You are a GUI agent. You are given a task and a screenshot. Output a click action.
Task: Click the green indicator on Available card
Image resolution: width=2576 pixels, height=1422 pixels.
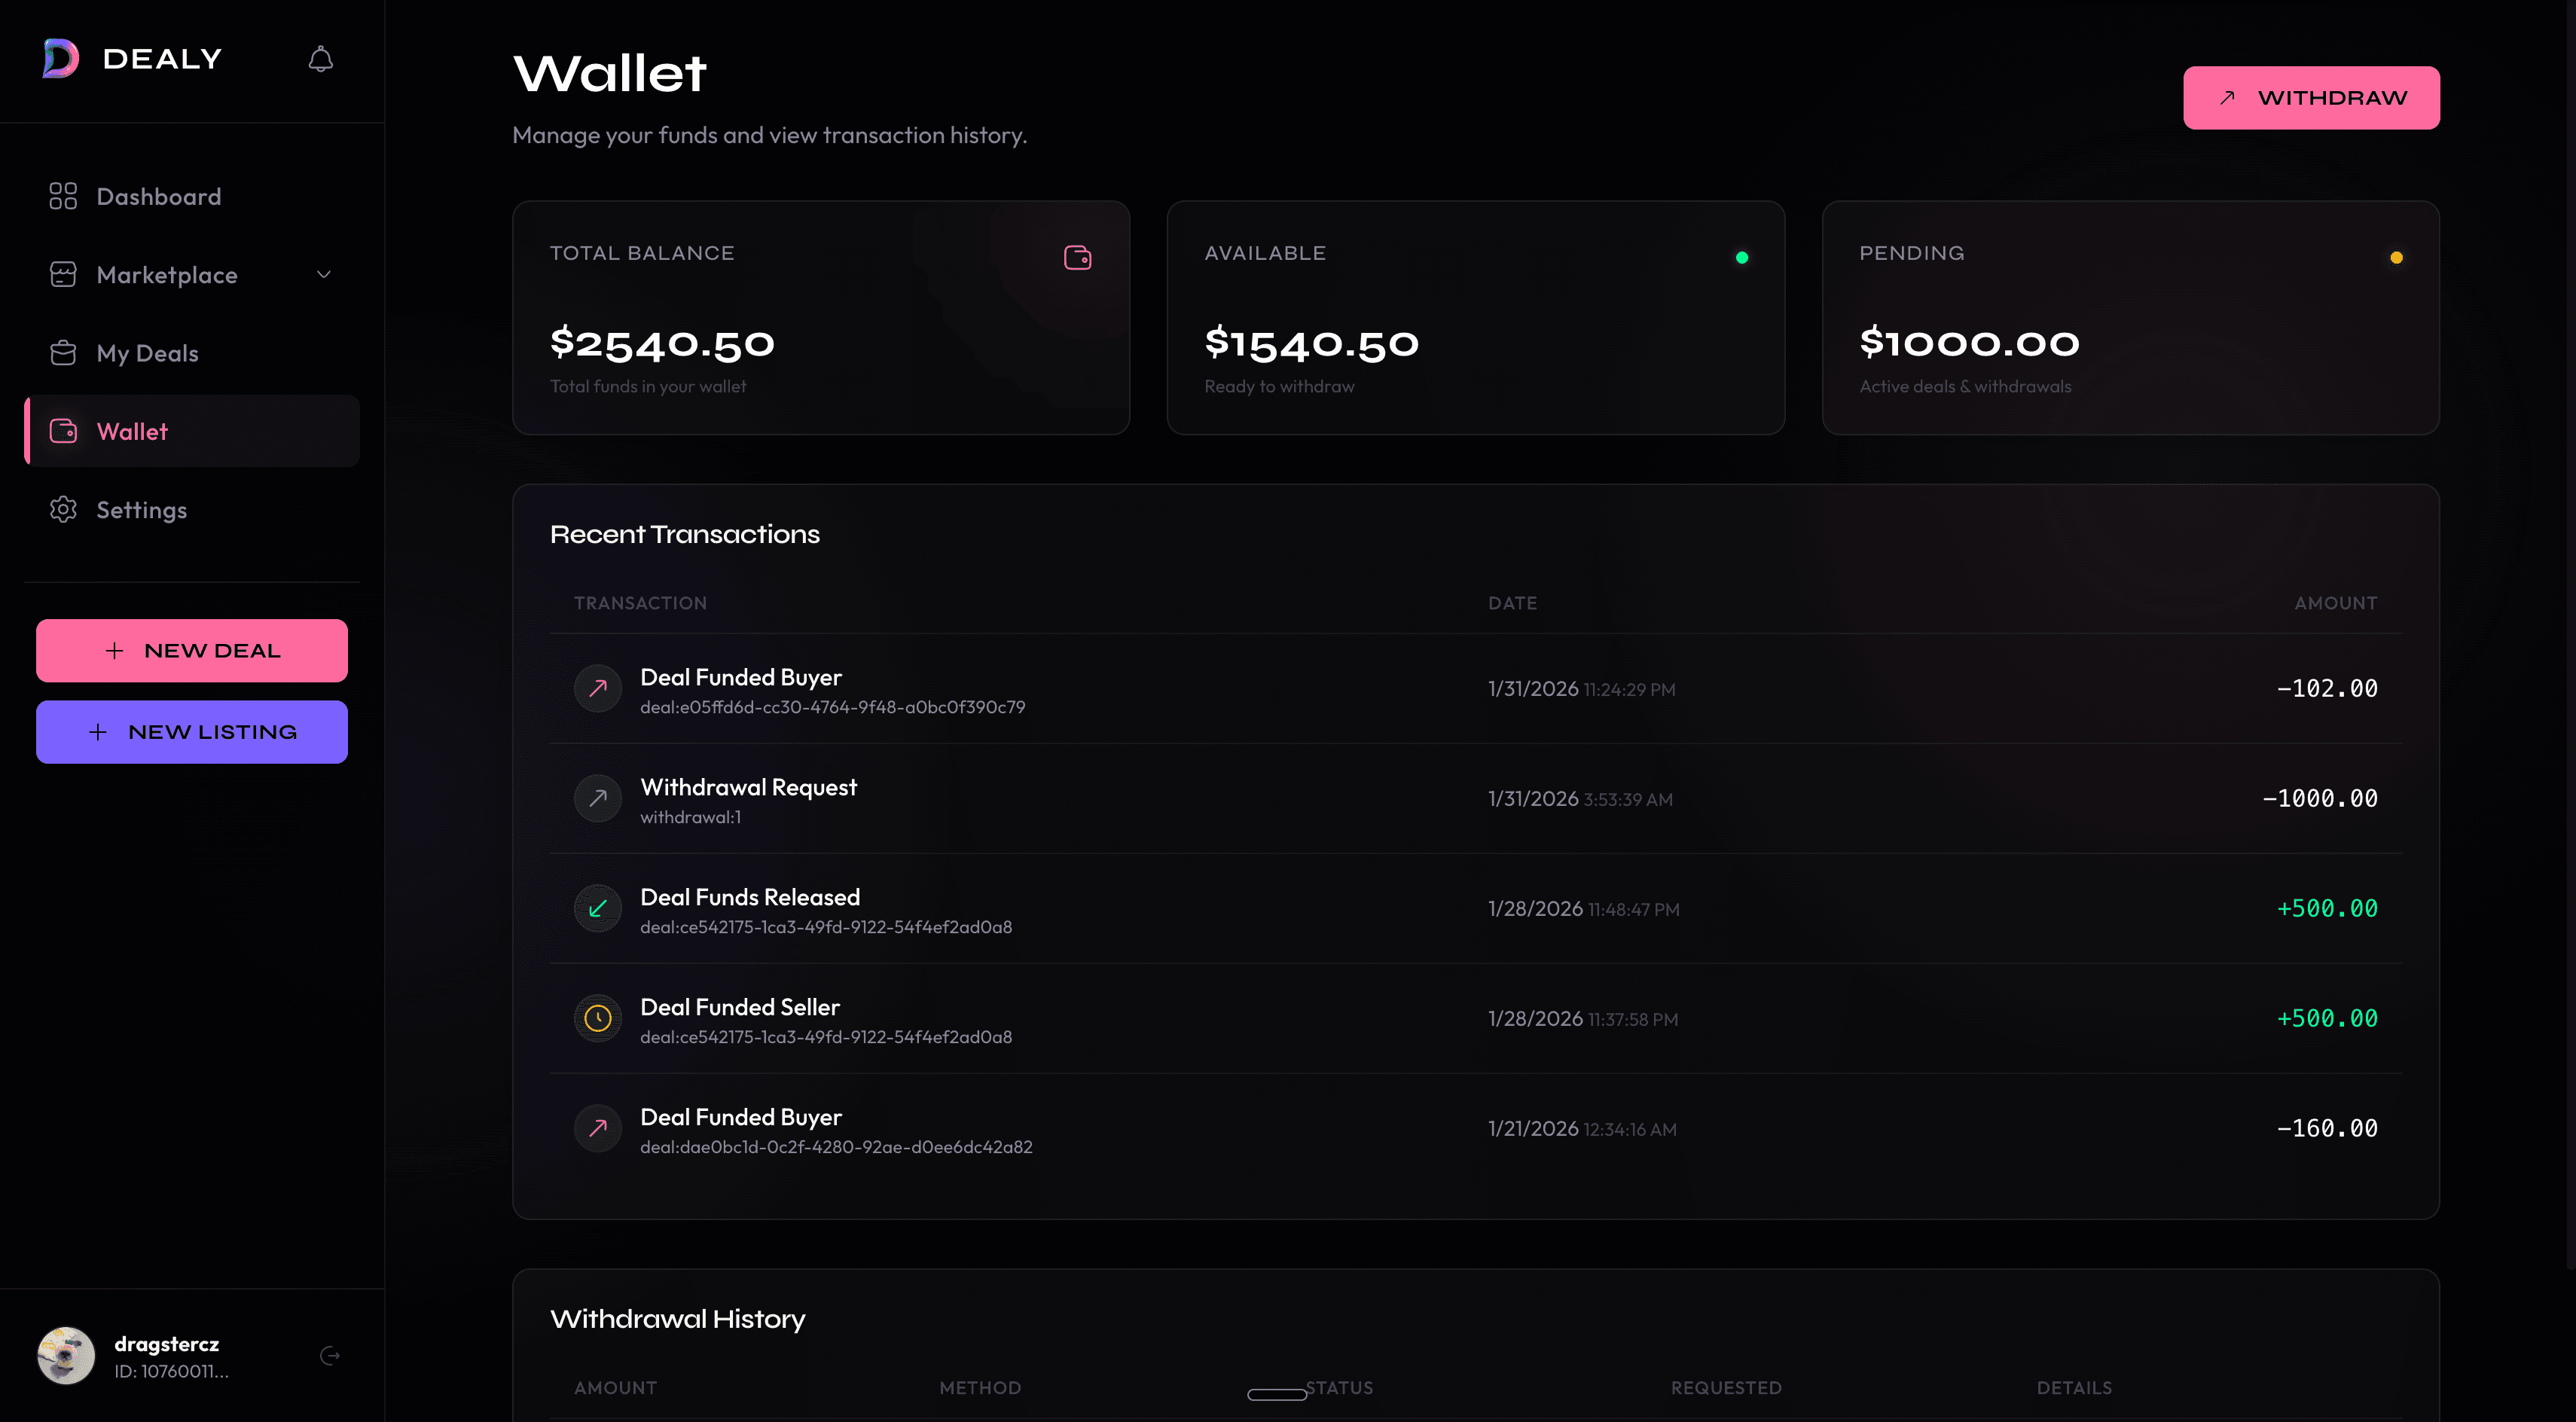click(x=1742, y=257)
